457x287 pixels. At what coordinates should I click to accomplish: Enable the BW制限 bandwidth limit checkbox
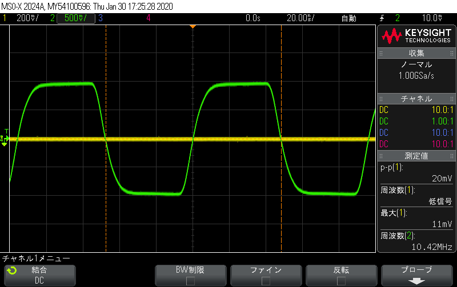190,281
